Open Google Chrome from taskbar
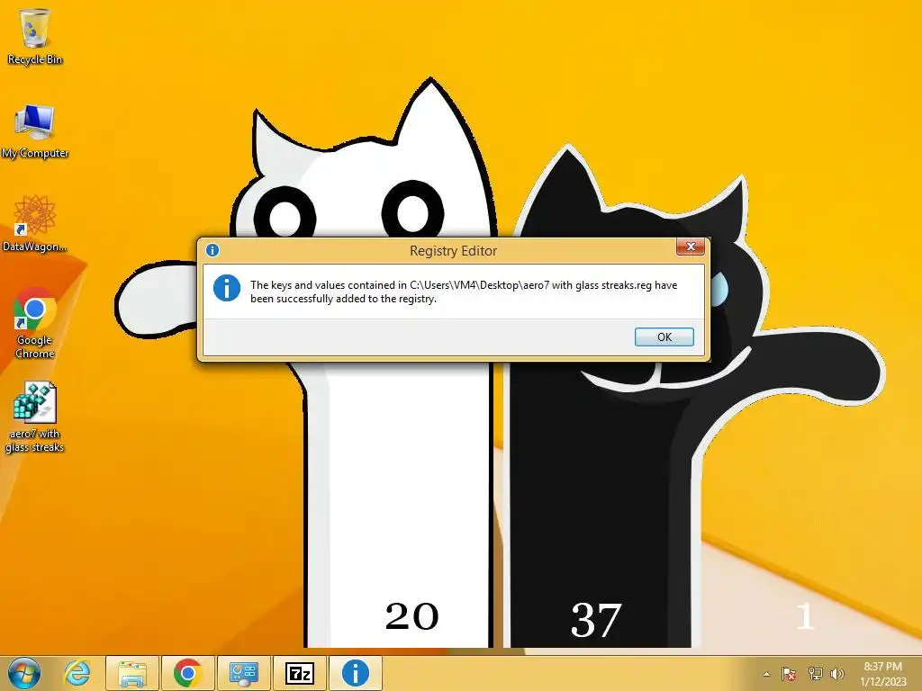Viewport: 922px width, 691px height. pyautogui.click(x=187, y=673)
